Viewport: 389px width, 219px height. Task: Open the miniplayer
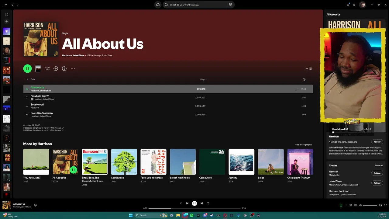pyautogui.click(x=380, y=205)
